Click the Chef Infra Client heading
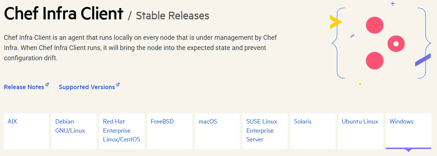This screenshot has height=156, width=437. tap(64, 14)
